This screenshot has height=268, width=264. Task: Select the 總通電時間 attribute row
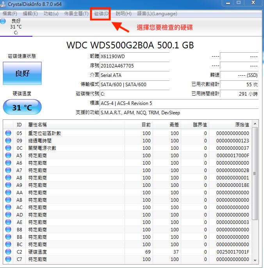(x=127, y=140)
